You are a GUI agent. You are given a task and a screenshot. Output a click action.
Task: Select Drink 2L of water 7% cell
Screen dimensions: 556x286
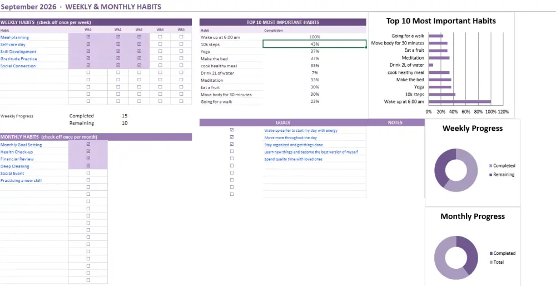click(x=315, y=73)
